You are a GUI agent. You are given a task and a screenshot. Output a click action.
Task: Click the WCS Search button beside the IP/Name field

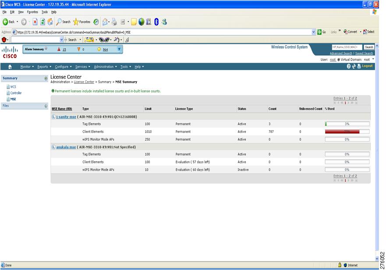369,47
